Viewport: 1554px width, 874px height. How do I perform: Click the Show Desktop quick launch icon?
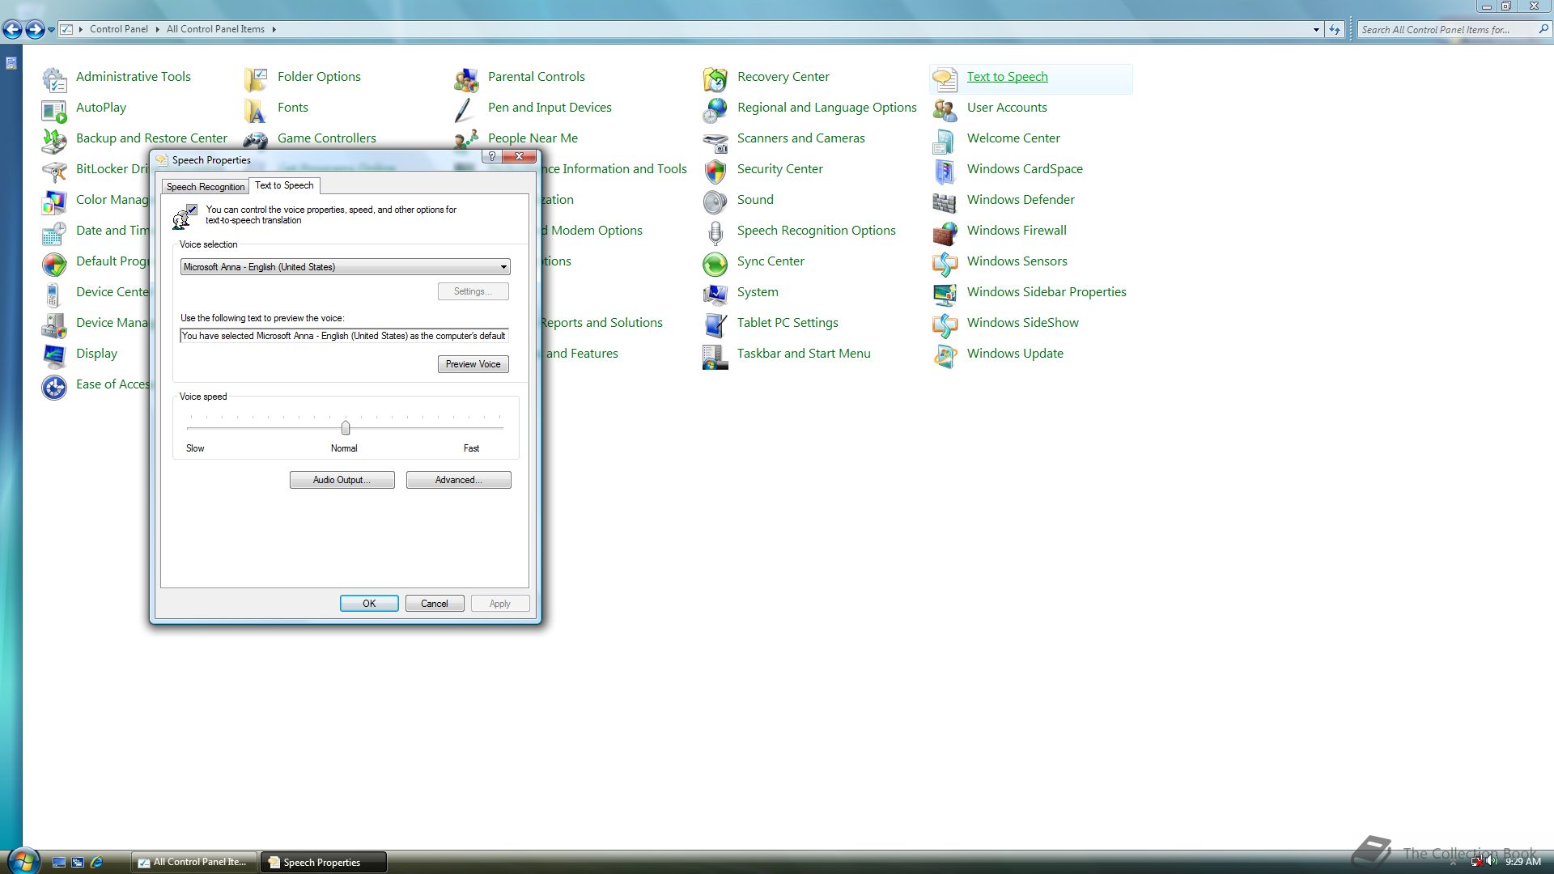point(59,863)
